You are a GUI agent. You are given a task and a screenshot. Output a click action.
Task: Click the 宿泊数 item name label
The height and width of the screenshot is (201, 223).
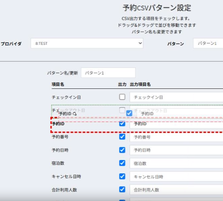[58, 163]
